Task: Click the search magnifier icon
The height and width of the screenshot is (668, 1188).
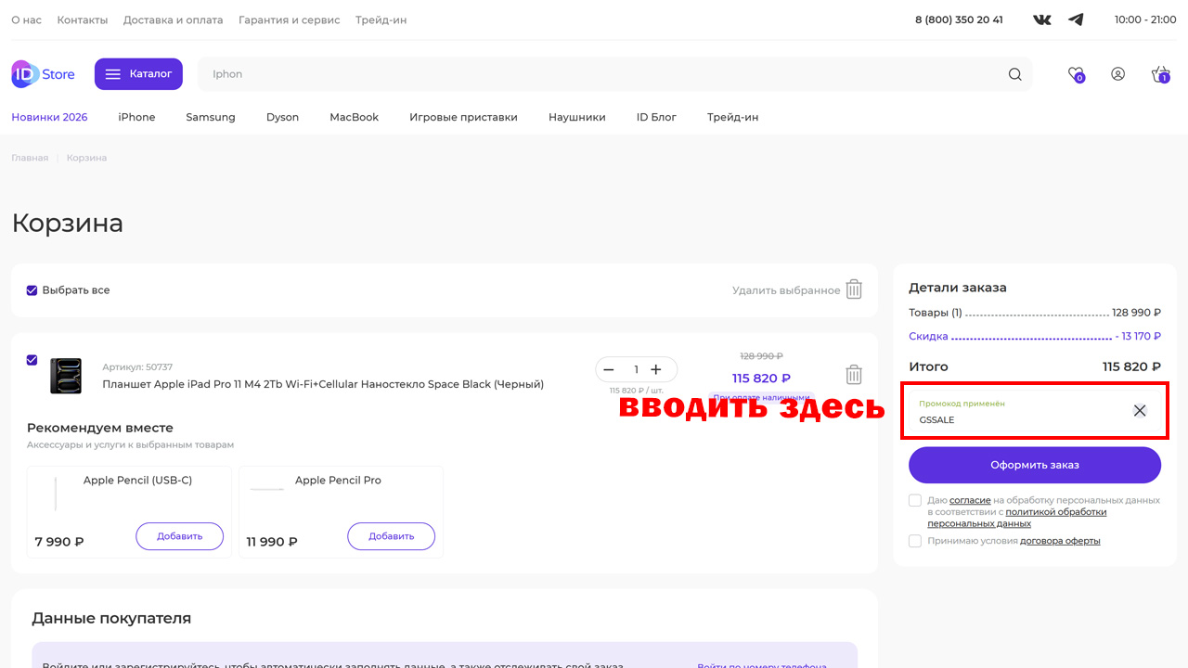Action: click(x=1015, y=74)
